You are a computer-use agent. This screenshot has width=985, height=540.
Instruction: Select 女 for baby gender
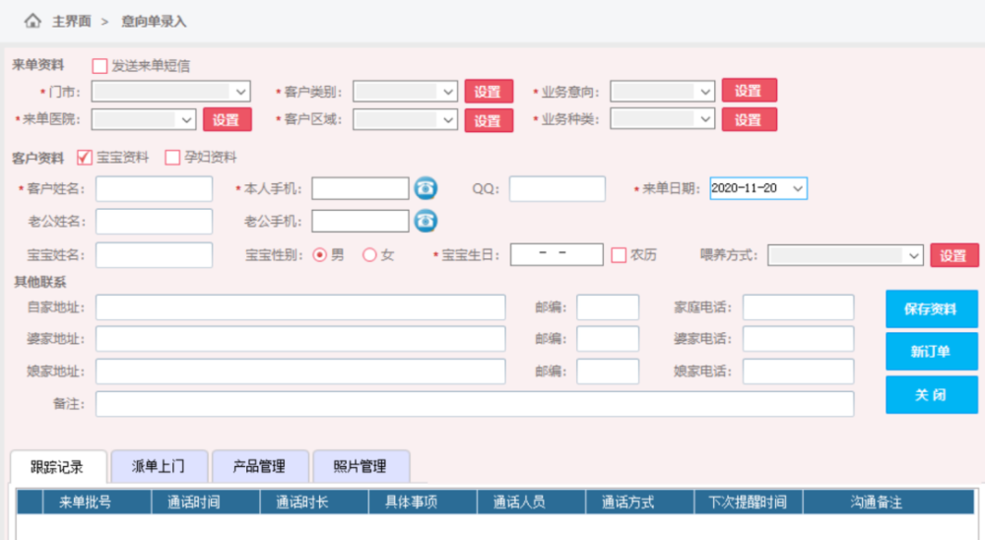(369, 254)
